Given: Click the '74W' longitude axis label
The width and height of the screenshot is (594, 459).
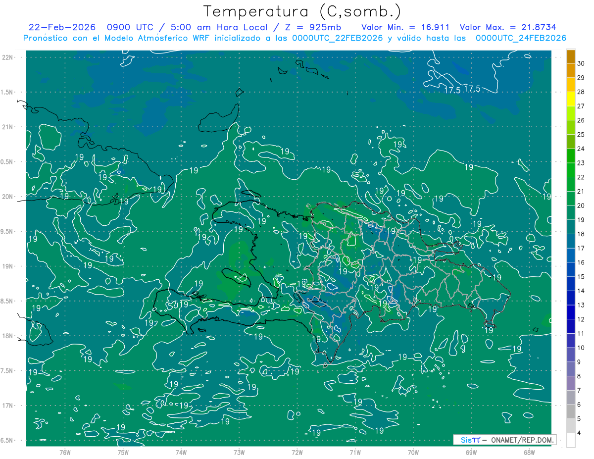Looking at the screenshot, I should (181, 452).
